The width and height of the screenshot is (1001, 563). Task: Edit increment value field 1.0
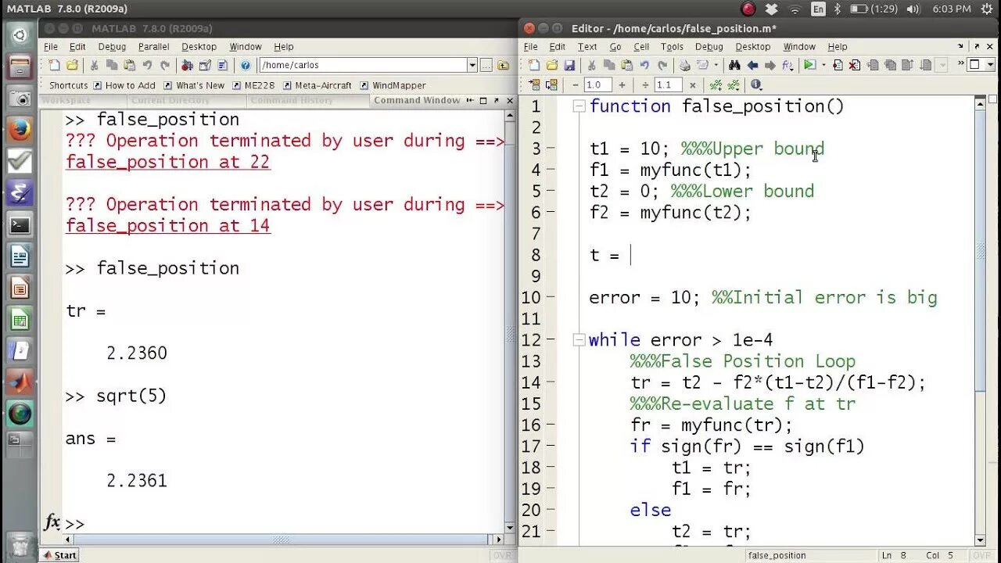[x=598, y=84]
